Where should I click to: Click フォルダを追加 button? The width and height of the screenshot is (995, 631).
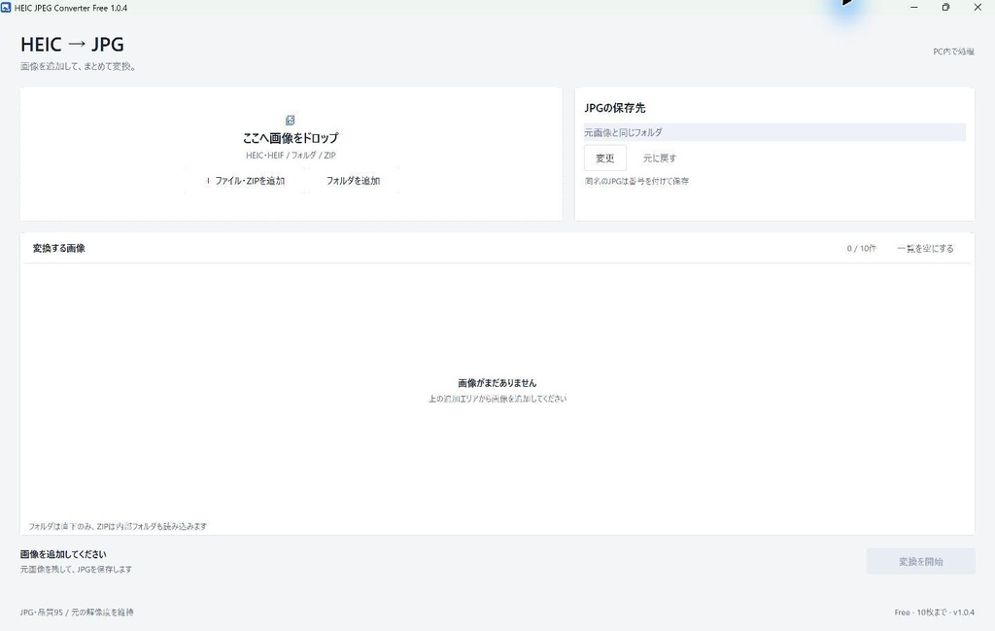[x=353, y=180]
